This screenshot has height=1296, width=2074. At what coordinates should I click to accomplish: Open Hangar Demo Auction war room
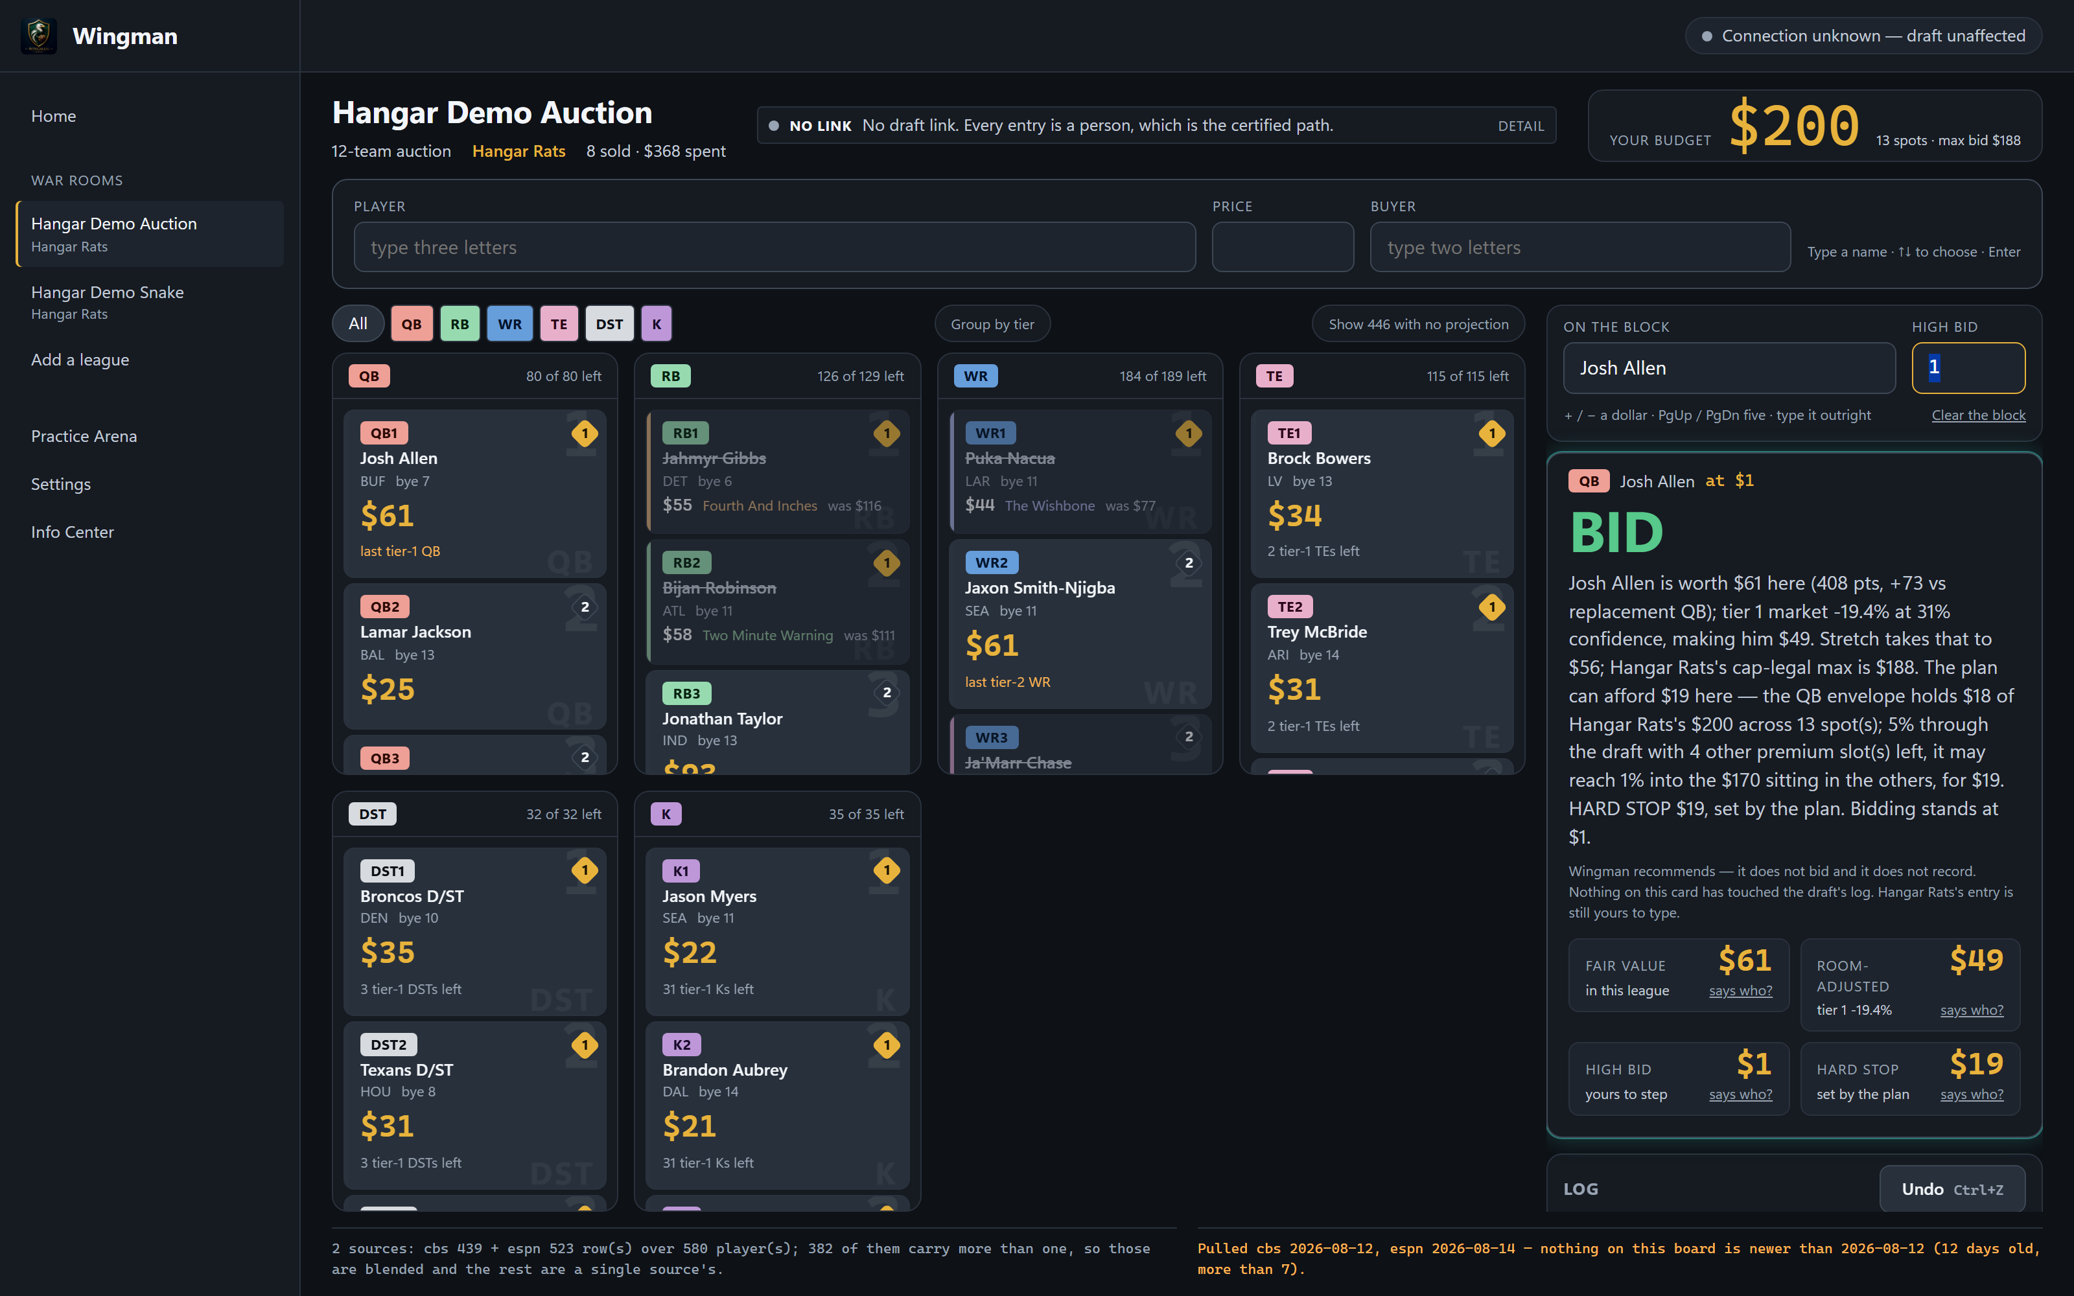click(x=150, y=234)
